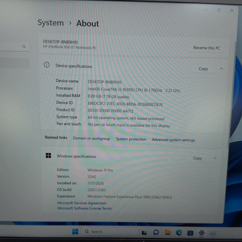Launch Microsoft Edge from the taskbar

pos(179,232)
